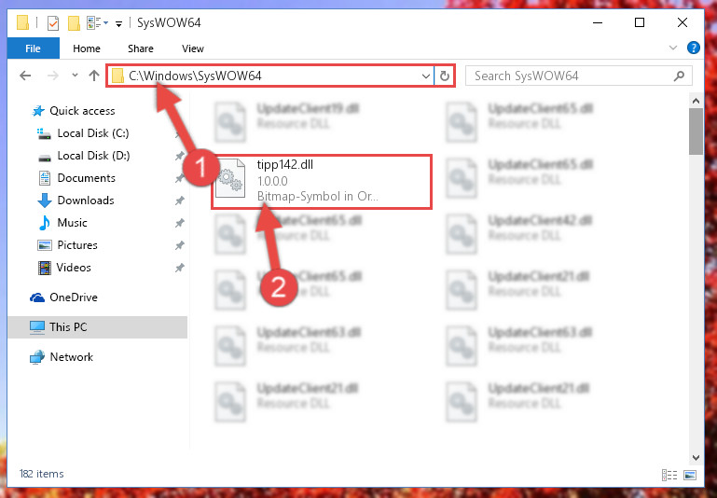Click the New Folder quick access icon

click(74, 23)
